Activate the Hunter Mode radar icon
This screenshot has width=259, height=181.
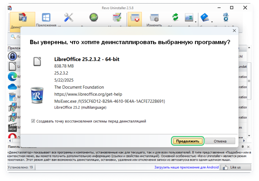pos(94,17)
